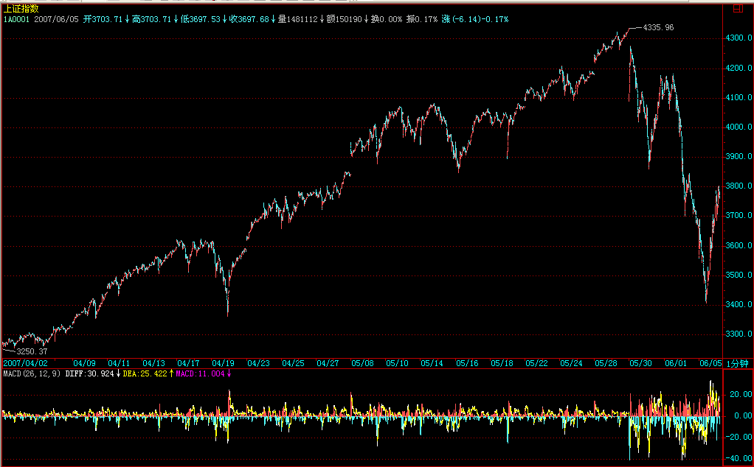
Task: Click the 05/08 date on time axis
Action: tap(362, 363)
